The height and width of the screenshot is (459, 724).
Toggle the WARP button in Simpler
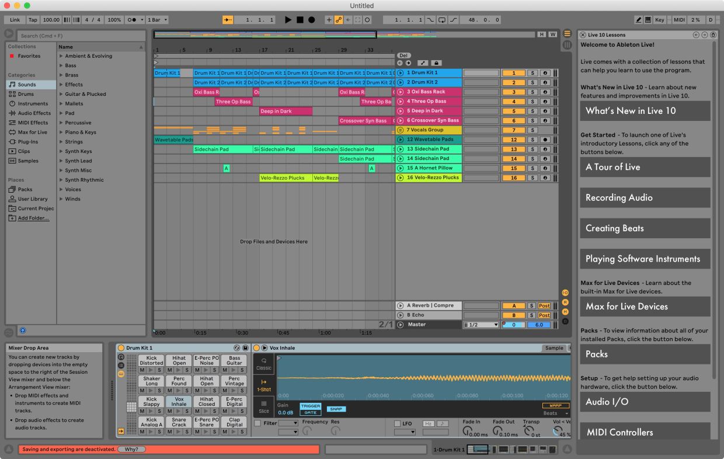(555, 405)
